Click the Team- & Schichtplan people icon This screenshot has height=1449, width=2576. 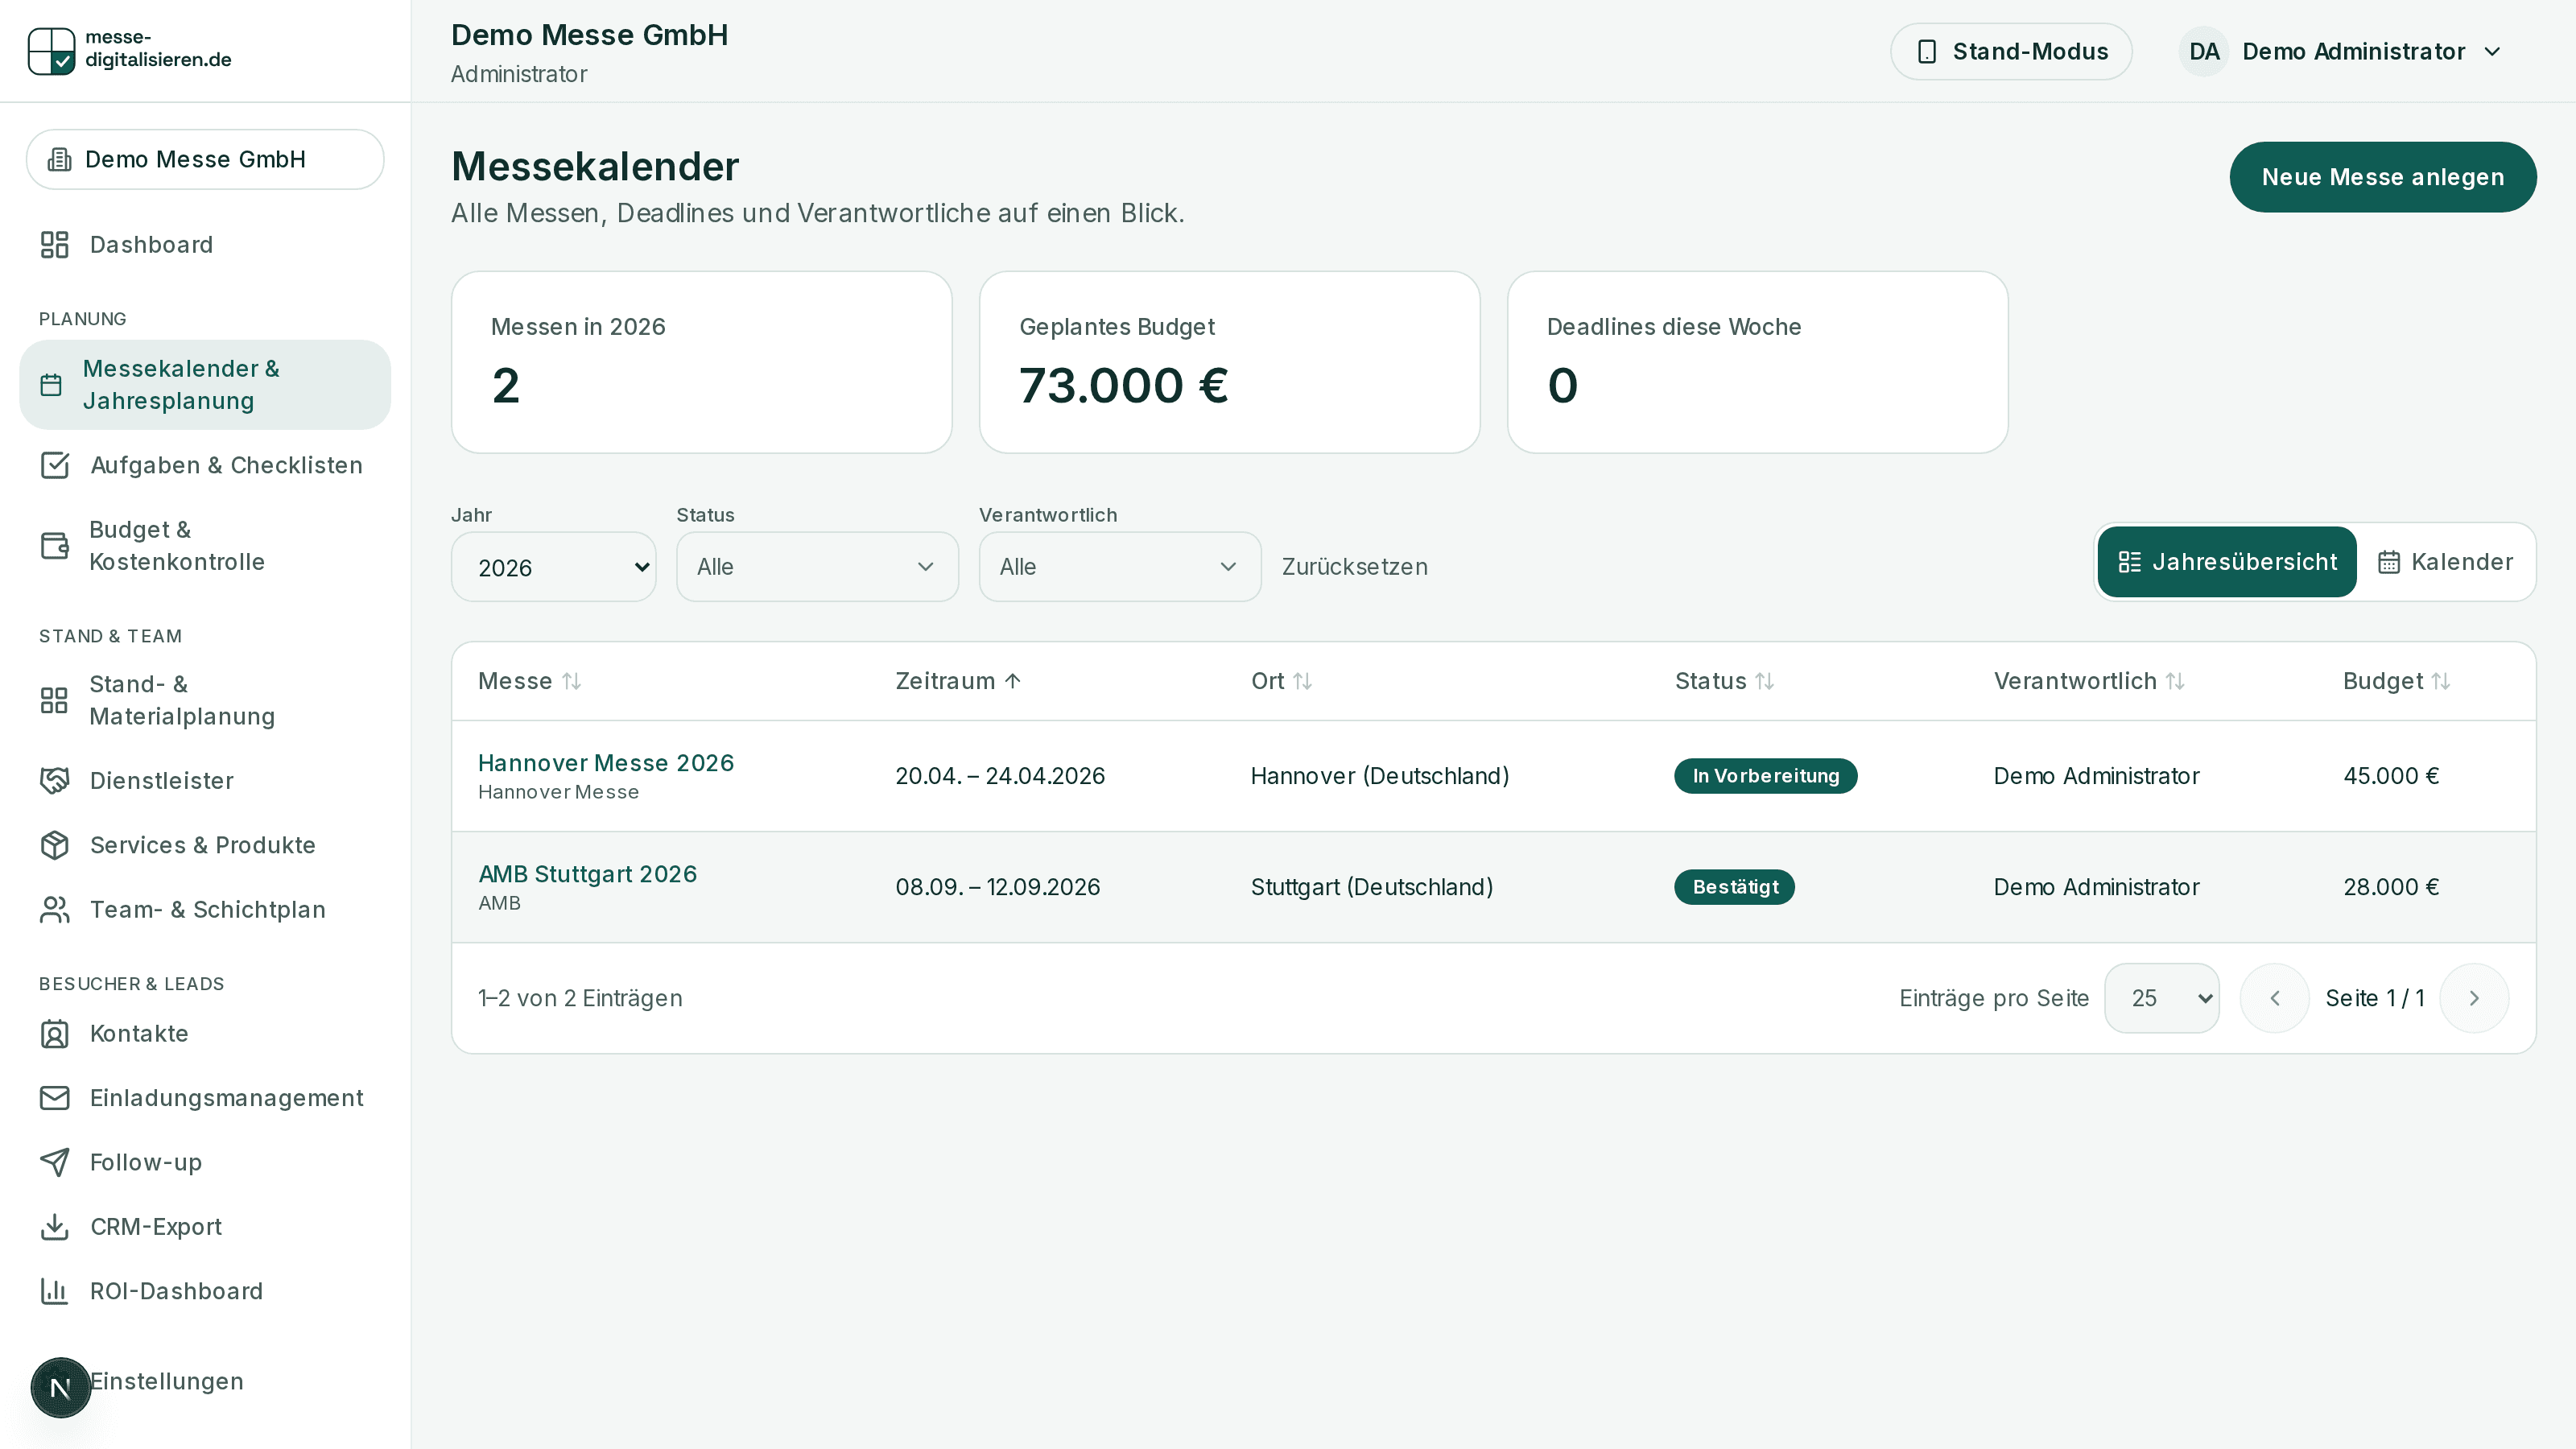(55, 910)
